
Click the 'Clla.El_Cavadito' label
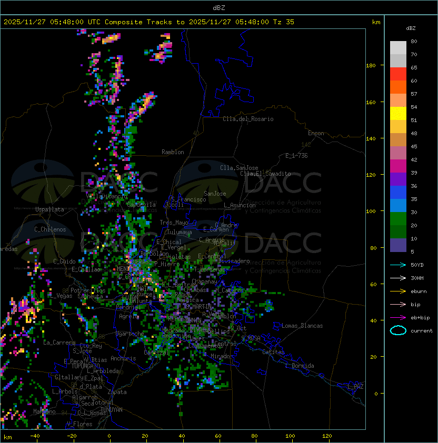(265, 174)
